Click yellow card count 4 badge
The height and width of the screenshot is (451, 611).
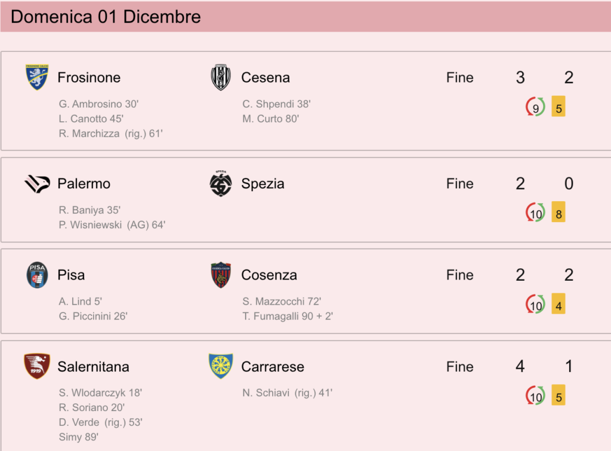point(558,304)
